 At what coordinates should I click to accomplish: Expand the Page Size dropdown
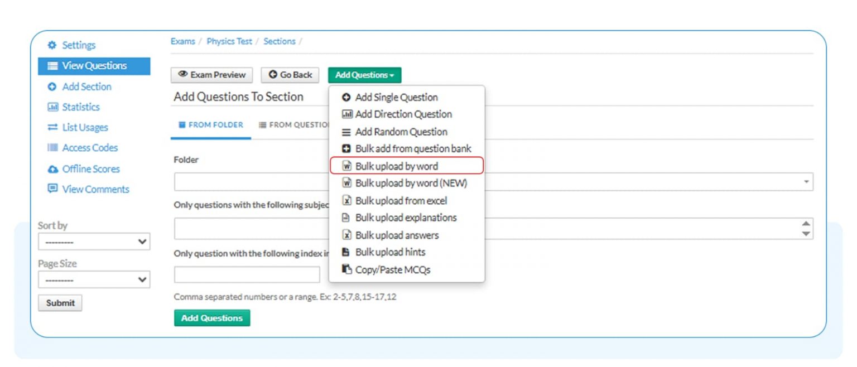(94, 279)
